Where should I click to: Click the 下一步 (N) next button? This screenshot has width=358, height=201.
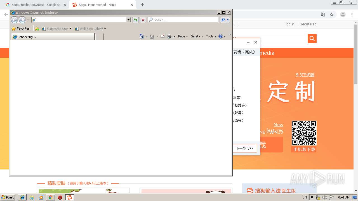[x=244, y=148]
